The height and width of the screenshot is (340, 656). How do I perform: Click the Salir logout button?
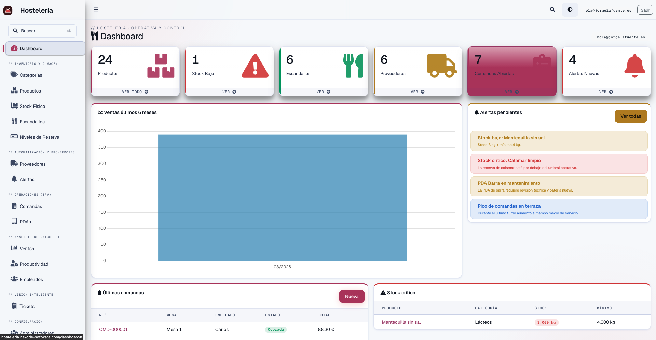tap(645, 10)
